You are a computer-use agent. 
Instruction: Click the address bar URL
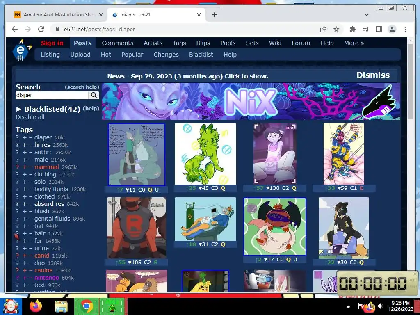pyautogui.click(x=99, y=29)
